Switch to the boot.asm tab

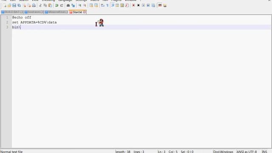[34, 12]
